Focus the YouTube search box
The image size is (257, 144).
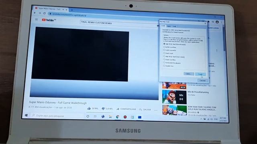coord(119,23)
